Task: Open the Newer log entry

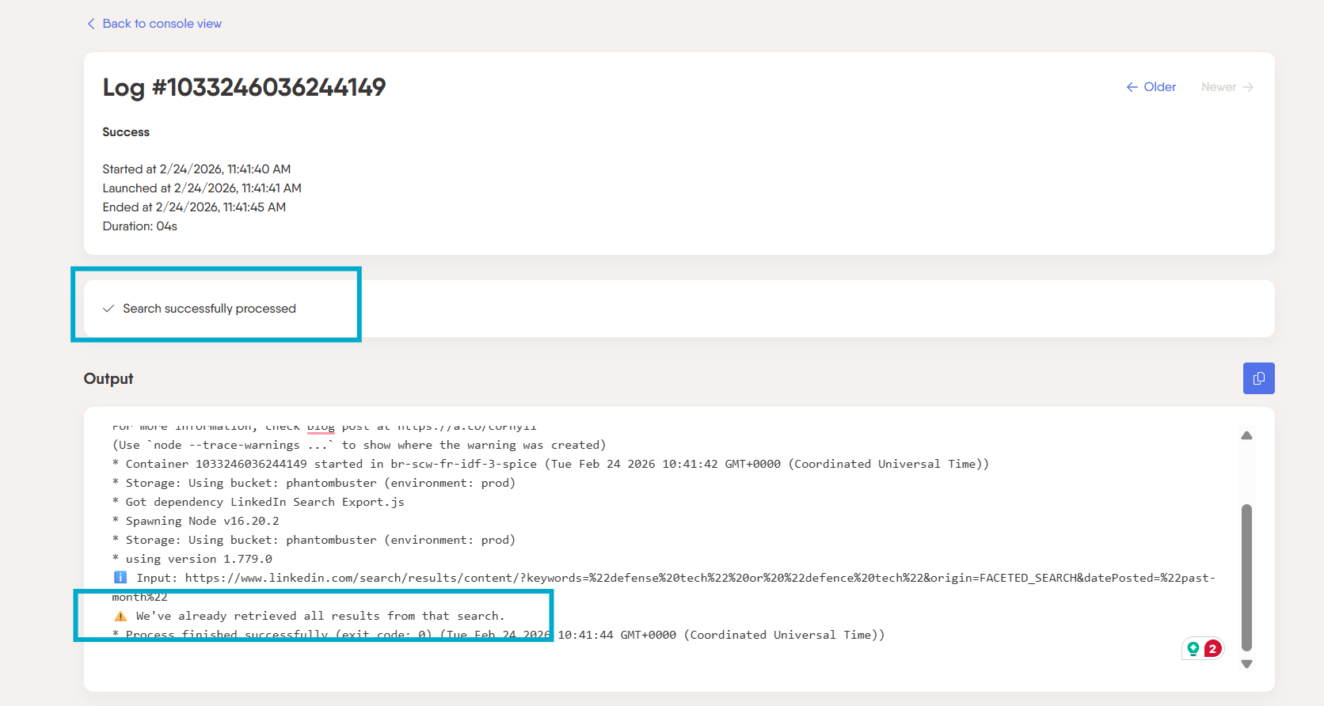Action: [1227, 87]
